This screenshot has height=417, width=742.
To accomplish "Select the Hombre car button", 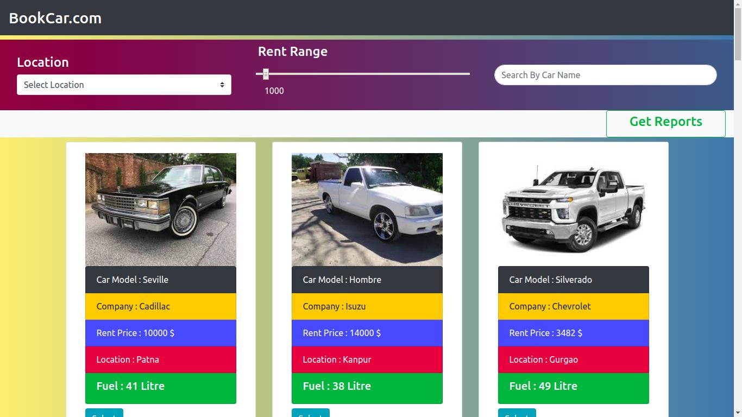I will click(x=311, y=413).
